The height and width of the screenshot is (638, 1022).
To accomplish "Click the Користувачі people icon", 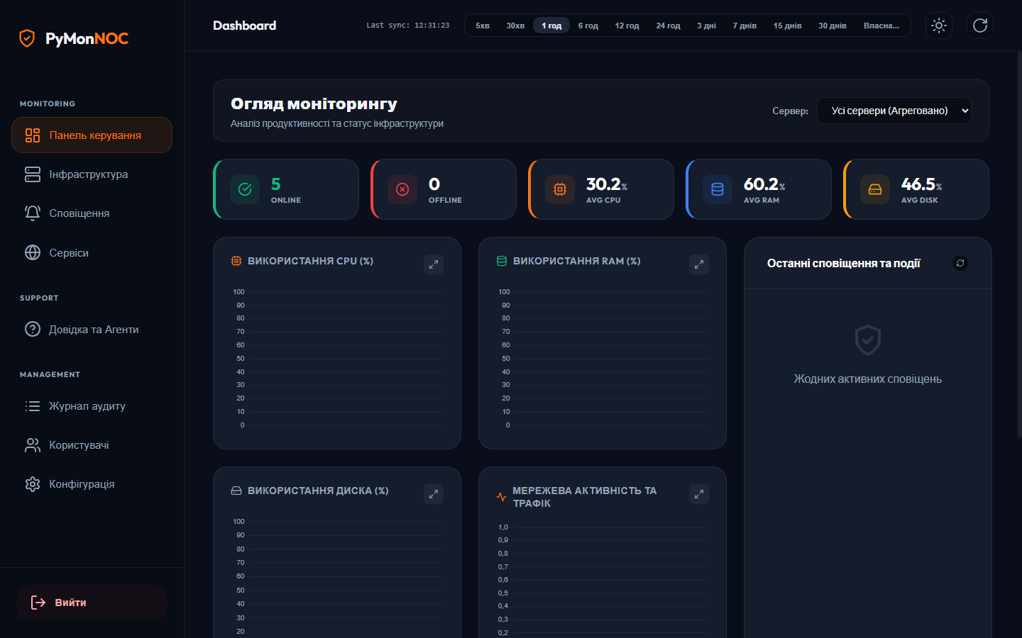I will 33,445.
